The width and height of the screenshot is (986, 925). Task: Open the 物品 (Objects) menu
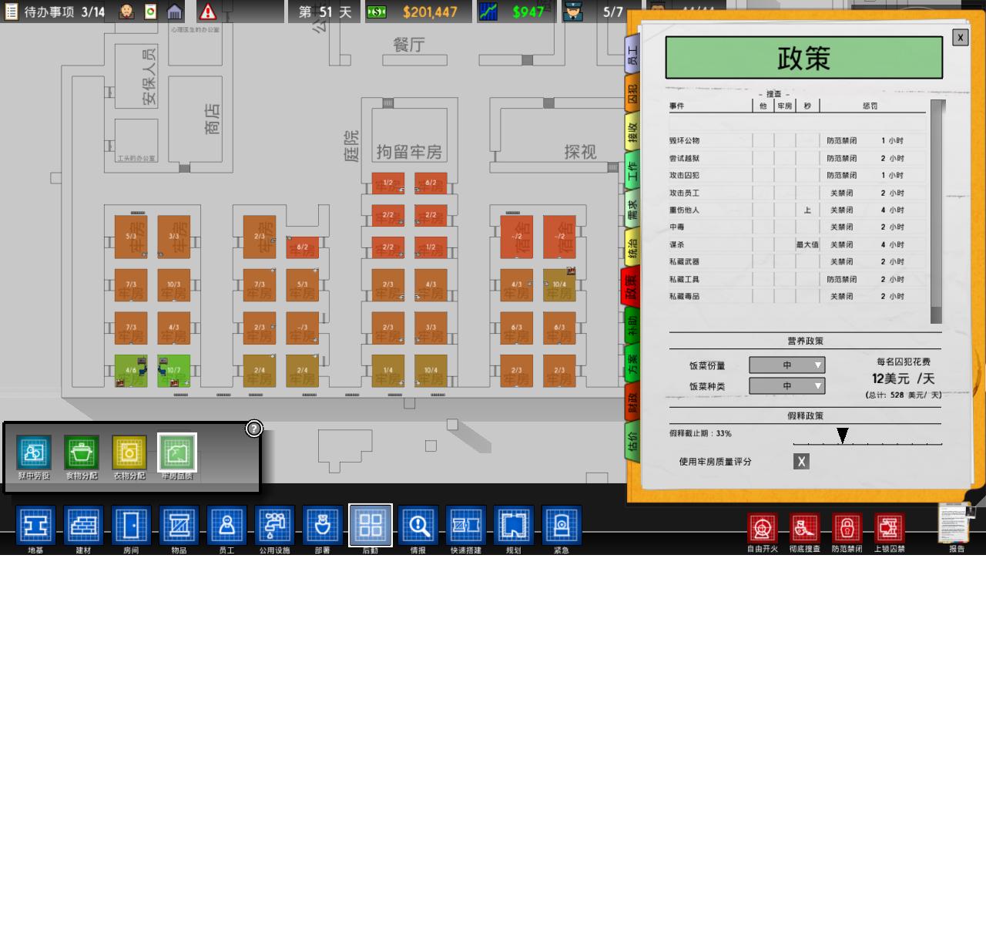pyautogui.click(x=179, y=526)
